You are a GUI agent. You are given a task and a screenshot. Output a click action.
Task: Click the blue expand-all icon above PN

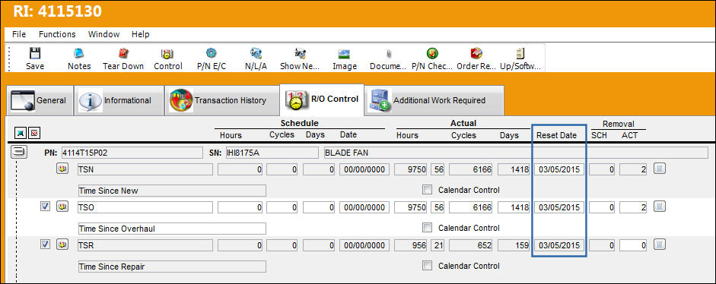[21, 133]
